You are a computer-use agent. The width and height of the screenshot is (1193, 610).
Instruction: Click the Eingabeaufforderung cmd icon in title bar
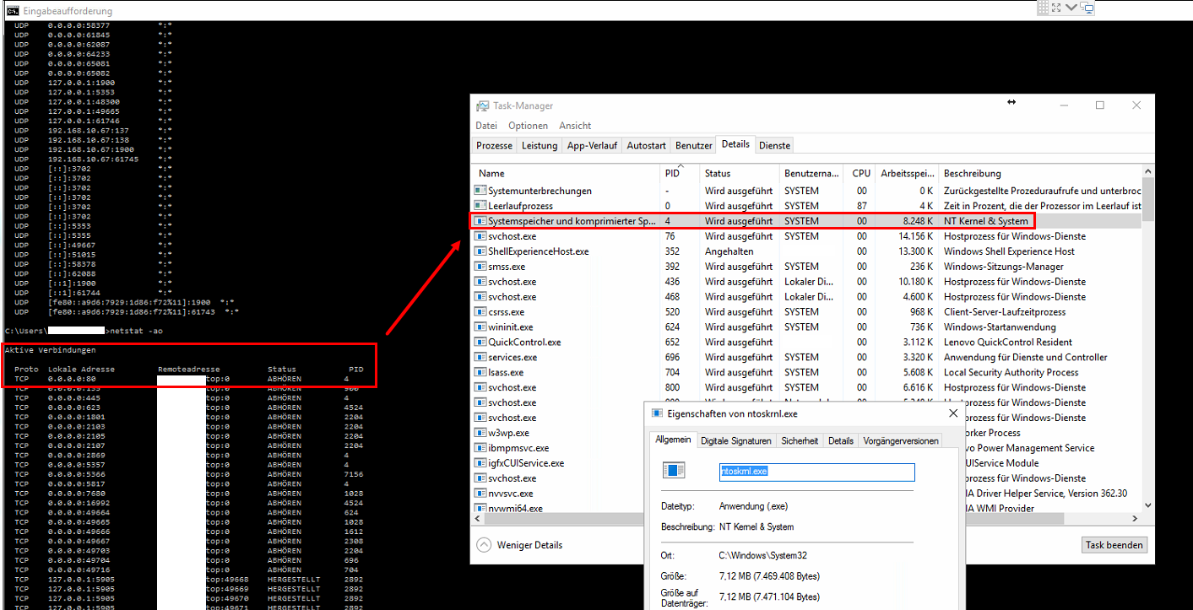coord(13,11)
